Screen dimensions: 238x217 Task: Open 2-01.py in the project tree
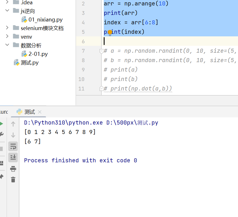pos(38,54)
